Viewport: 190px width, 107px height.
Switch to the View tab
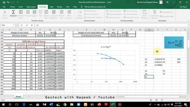point(68,7)
